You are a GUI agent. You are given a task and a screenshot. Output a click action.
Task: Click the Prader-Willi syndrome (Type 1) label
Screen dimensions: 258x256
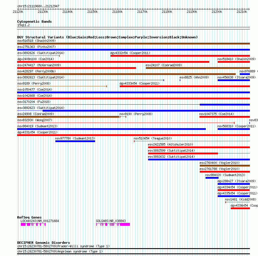tap(63, 246)
